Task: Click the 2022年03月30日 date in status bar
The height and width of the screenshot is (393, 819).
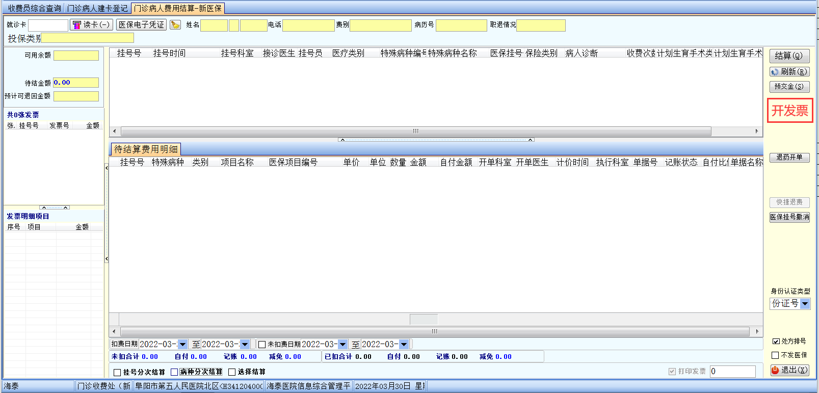Action: pos(383,386)
